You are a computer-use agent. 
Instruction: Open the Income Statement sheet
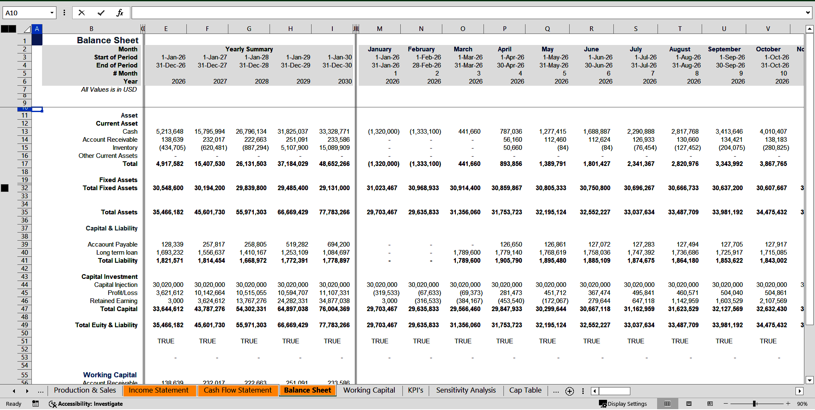pyautogui.click(x=158, y=390)
